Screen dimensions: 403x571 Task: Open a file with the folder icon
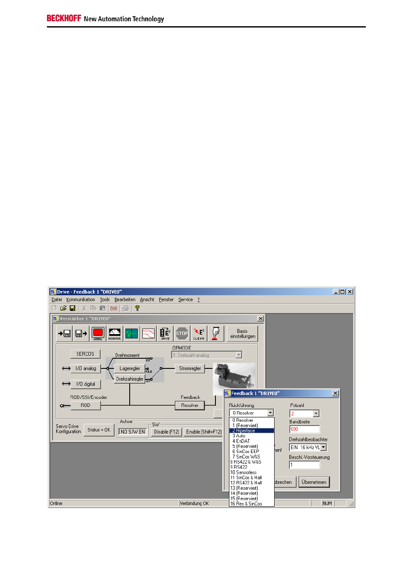click(x=63, y=308)
